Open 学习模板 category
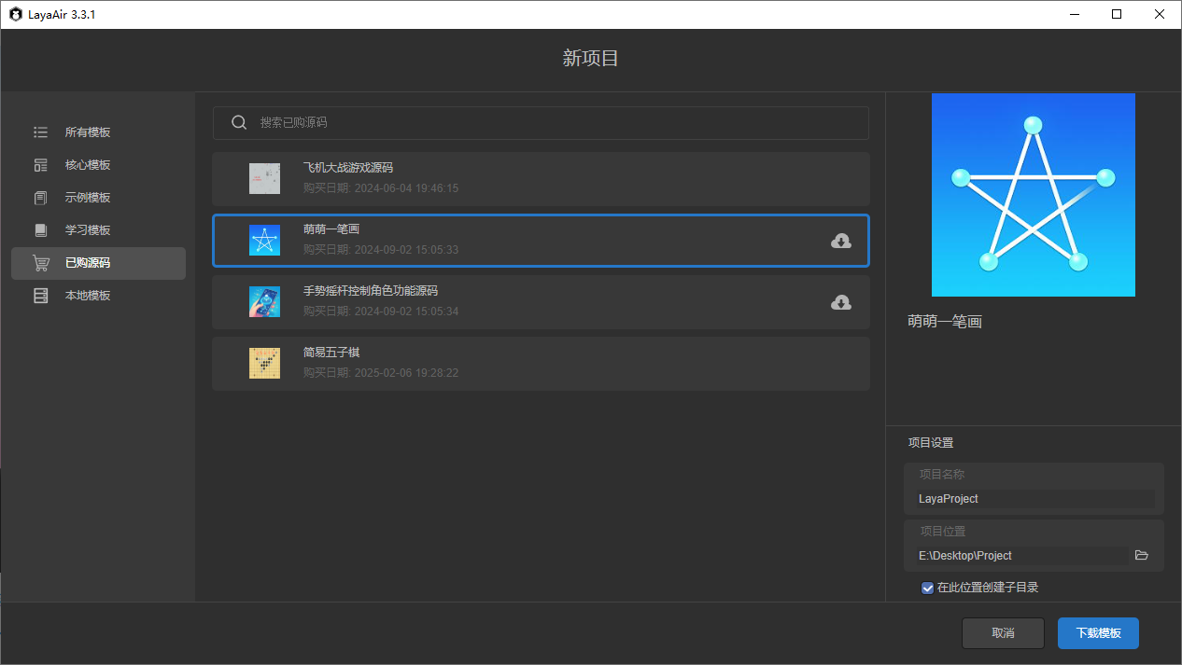 (88, 230)
